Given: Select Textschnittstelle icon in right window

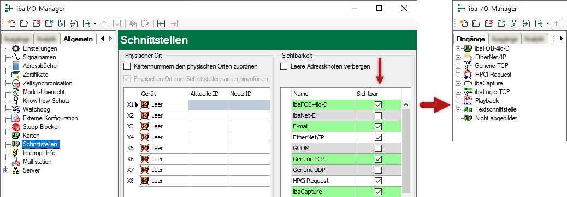Looking at the screenshot, I should click(468, 109).
